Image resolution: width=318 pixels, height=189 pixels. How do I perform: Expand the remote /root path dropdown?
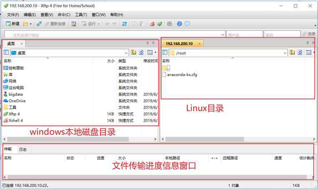(x=285, y=53)
